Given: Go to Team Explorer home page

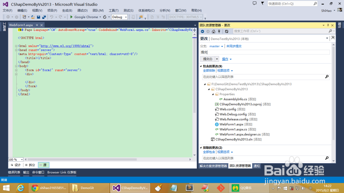Looking at the screenshot, I should (x=214, y=31).
